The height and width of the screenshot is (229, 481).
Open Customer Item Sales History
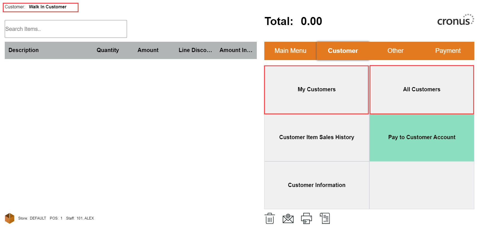(x=316, y=137)
